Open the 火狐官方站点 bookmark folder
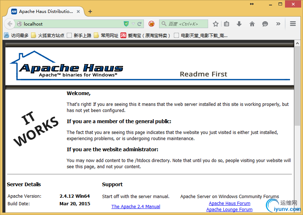Screen dimensions: 303x215 48,36
